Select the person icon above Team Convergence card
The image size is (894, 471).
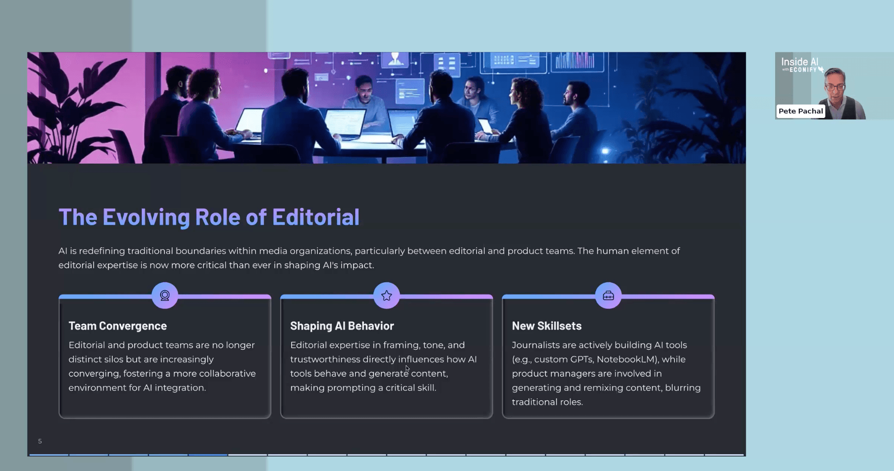click(x=165, y=295)
